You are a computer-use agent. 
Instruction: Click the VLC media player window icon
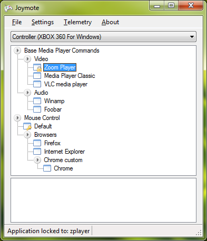[x=37, y=84]
